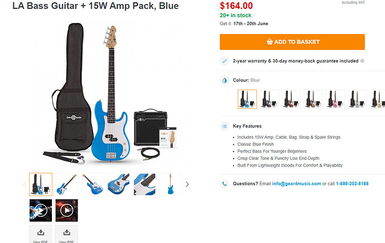Screen dimensions: 385x243
Task: Click the phone icon beside Questions
Action: pos(224,184)
